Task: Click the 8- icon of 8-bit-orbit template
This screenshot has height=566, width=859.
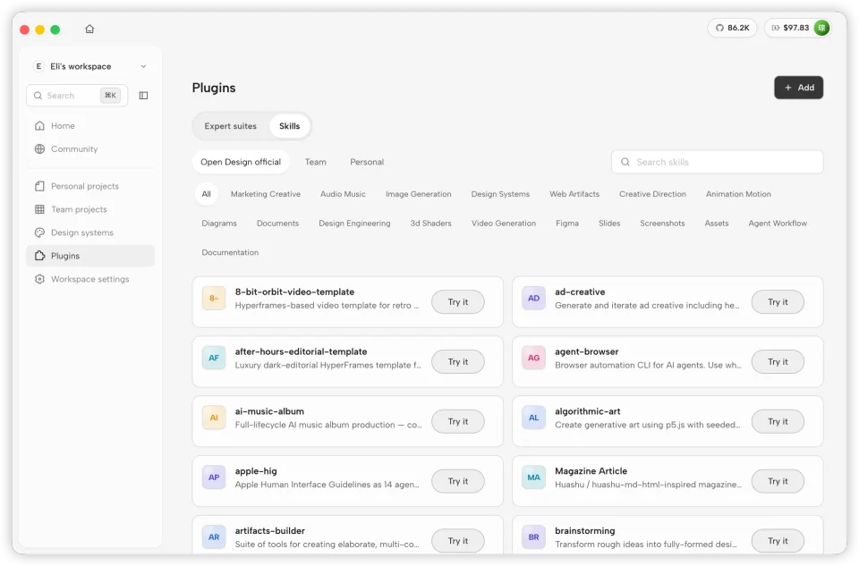Action: tap(214, 299)
